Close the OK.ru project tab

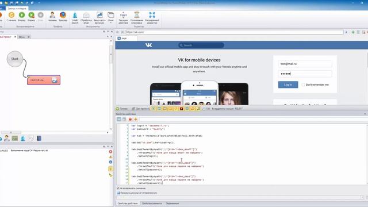click(x=29, y=37)
